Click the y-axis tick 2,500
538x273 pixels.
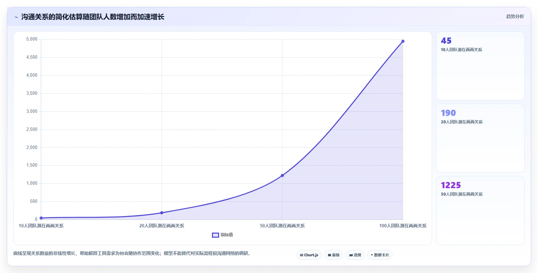[32, 130]
